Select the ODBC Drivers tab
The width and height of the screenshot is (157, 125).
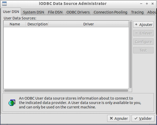[x=78, y=12]
